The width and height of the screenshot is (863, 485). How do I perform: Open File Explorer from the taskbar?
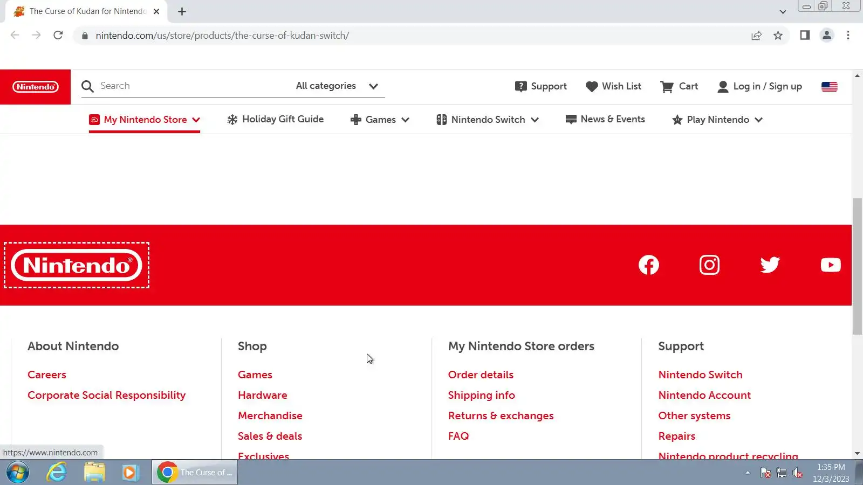pos(94,473)
